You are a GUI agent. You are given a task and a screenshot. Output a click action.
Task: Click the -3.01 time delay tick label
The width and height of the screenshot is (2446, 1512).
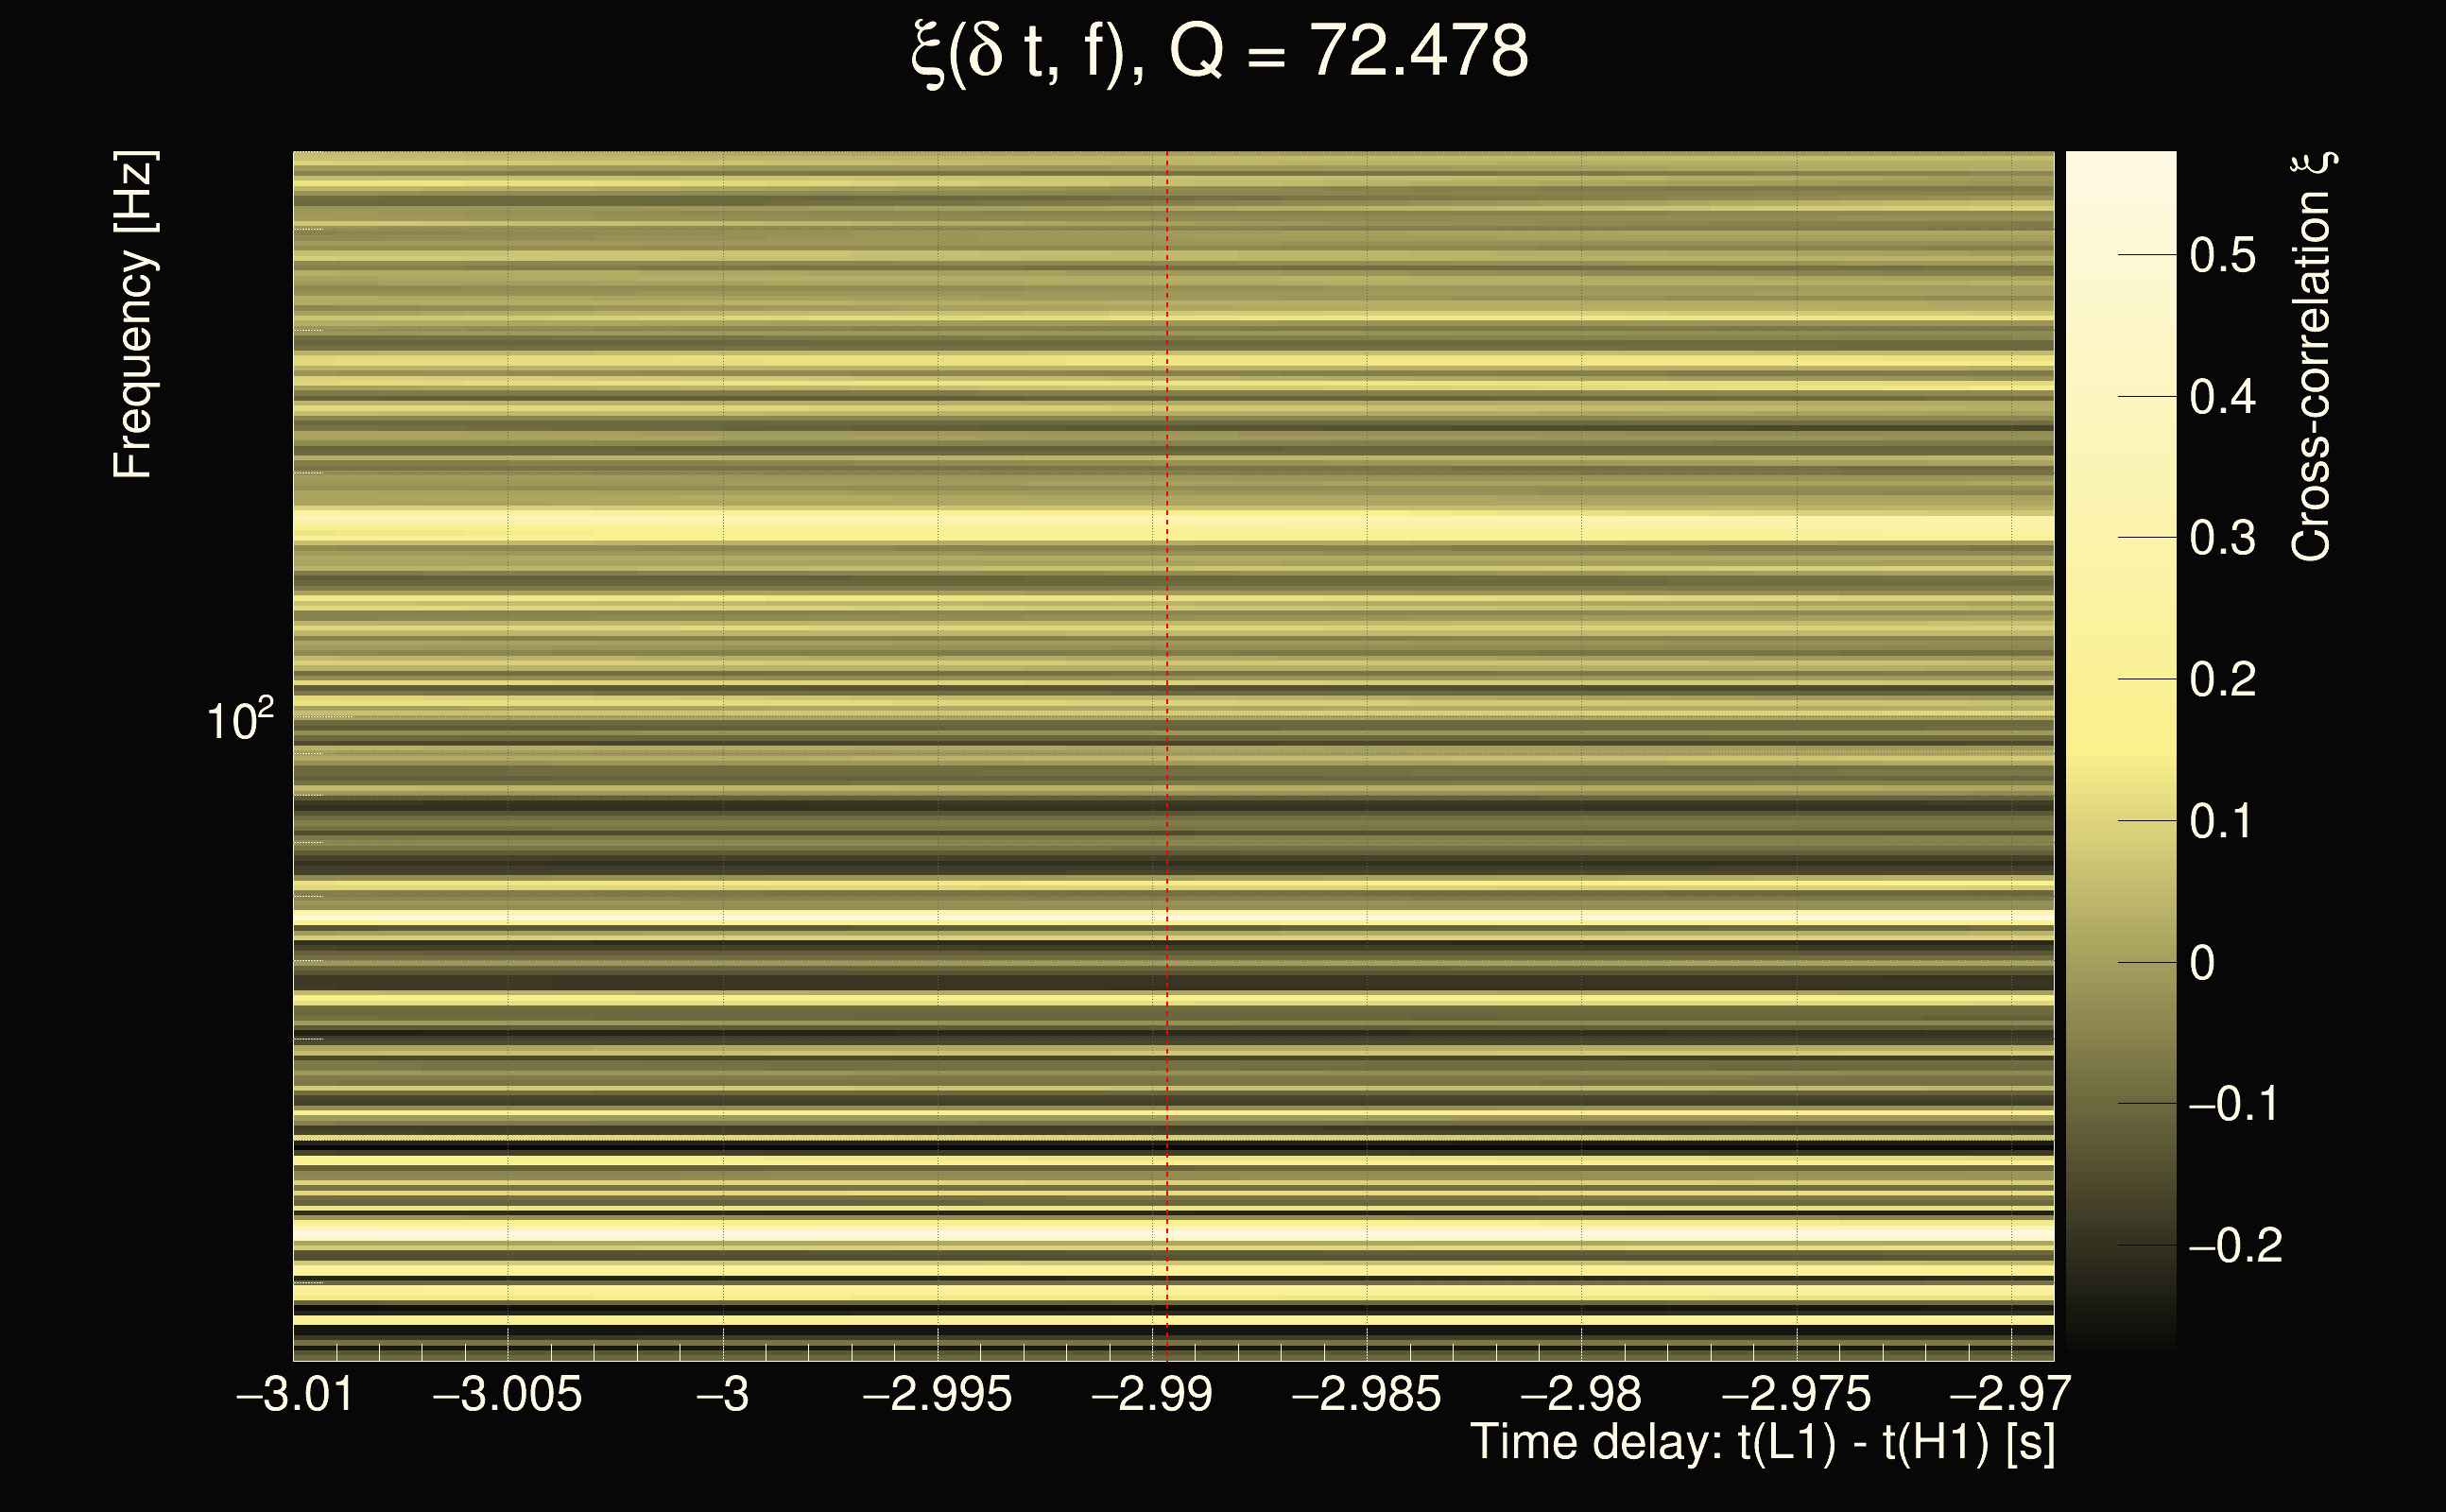[x=294, y=1394]
